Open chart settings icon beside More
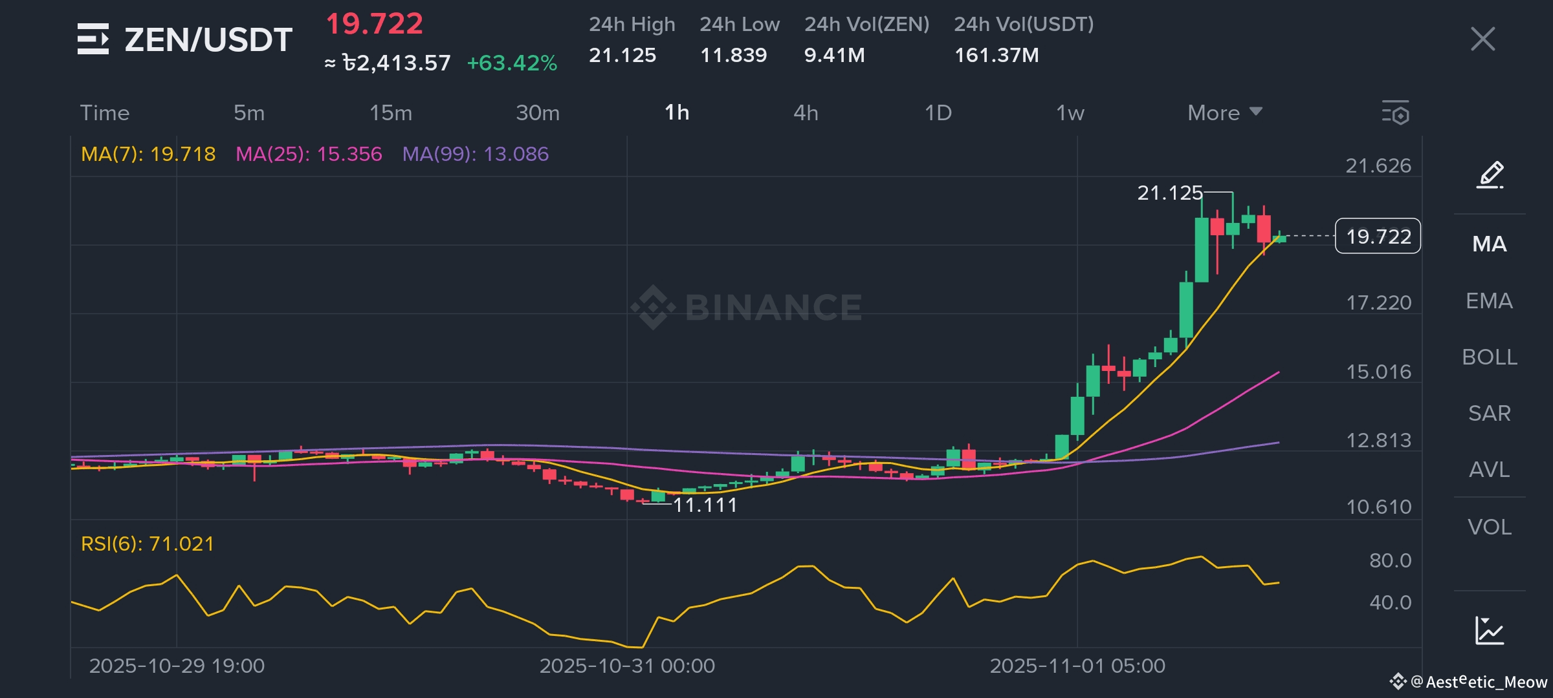Screen dimensions: 1553x698 pos(1396,112)
